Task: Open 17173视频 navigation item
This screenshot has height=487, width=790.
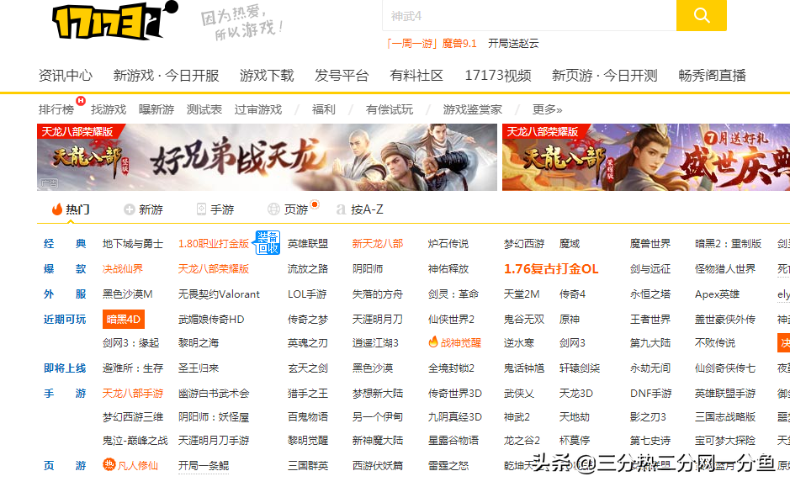Action: coord(498,76)
